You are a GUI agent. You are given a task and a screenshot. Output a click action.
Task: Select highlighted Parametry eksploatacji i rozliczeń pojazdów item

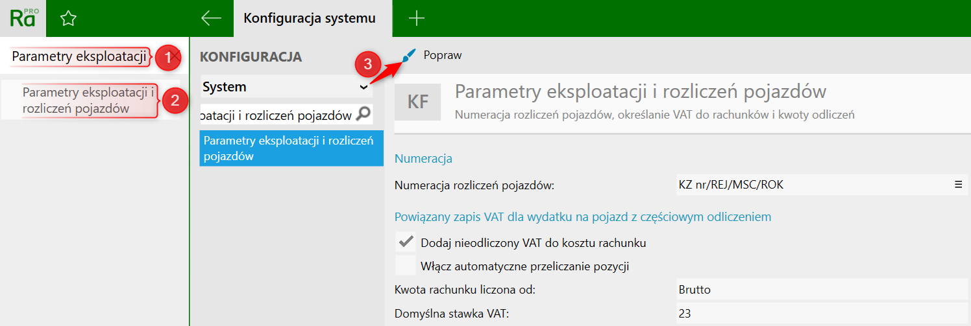tap(291, 148)
